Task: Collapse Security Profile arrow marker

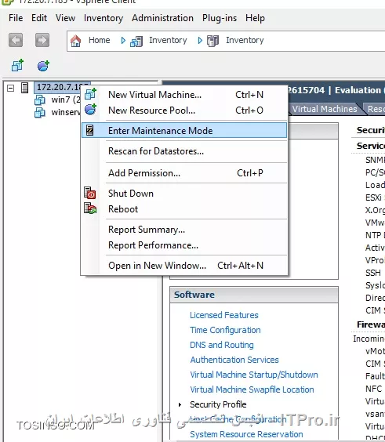Action: click(180, 405)
